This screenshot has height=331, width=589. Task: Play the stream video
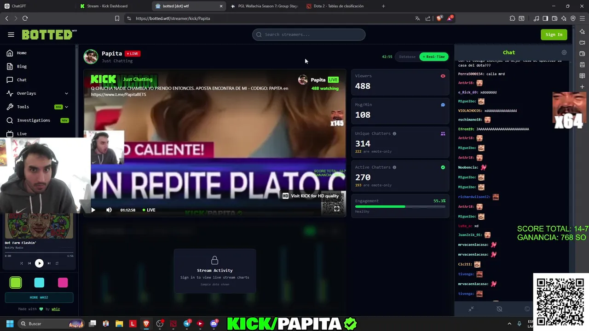(x=93, y=210)
